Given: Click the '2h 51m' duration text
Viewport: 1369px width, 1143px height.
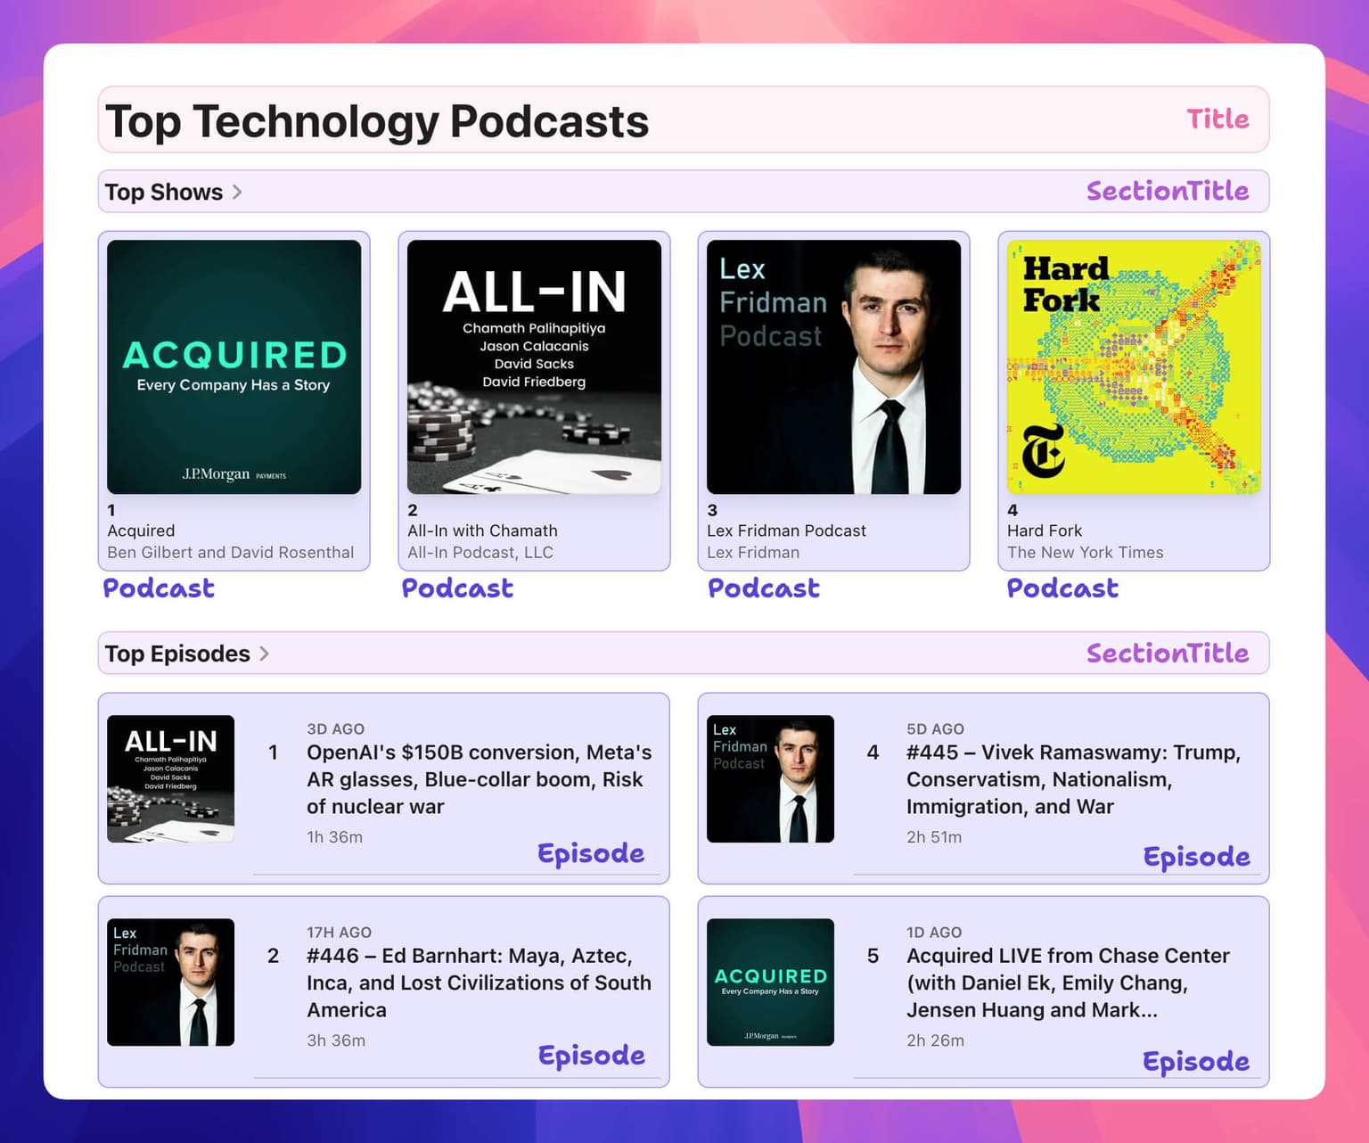Looking at the screenshot, I should (x=934, y=836).
